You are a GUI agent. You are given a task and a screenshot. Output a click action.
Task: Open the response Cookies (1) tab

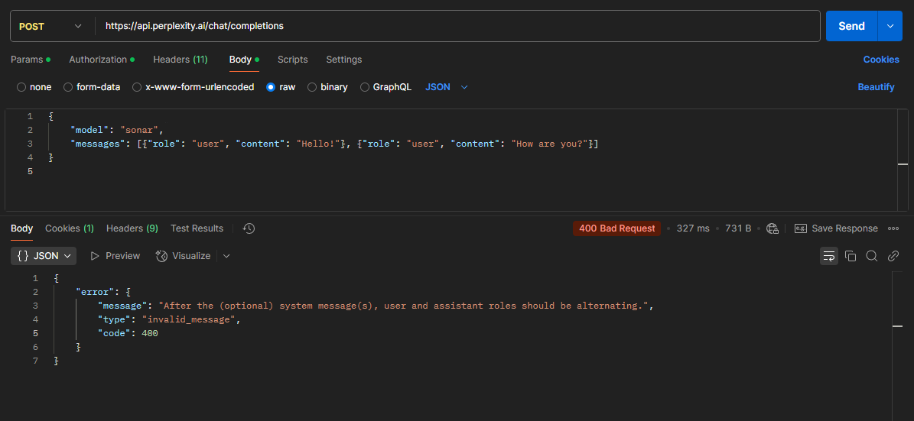(70, 228)
